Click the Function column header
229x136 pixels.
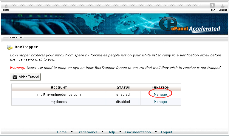pyautogui.click(x=160, y=87)
